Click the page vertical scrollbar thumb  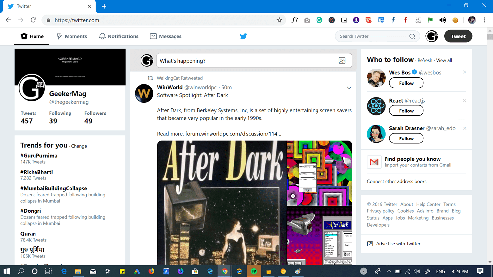tap(490, 36)
